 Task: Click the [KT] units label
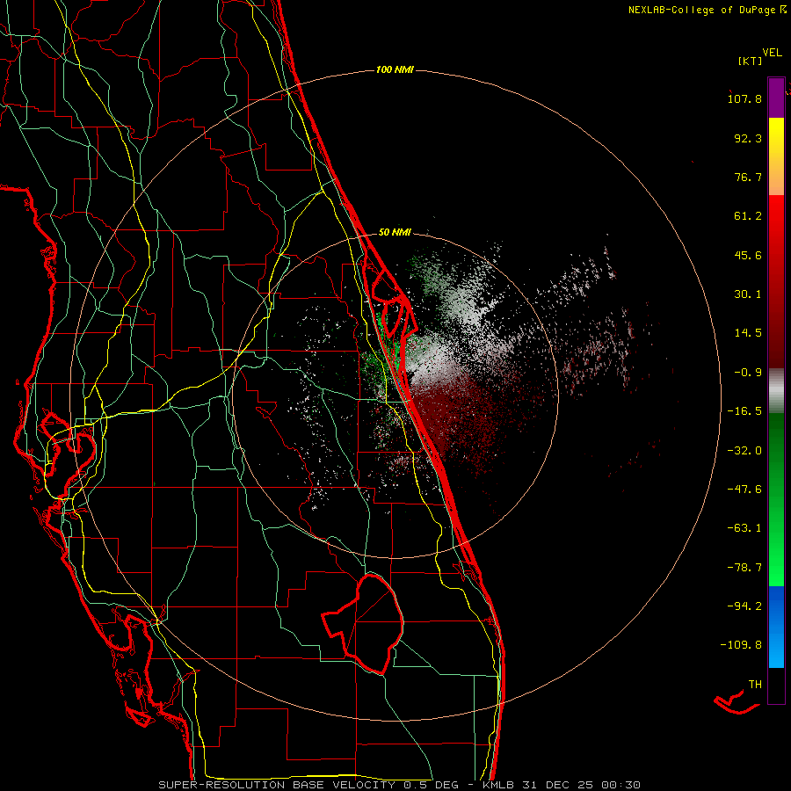tap(750, 61)
